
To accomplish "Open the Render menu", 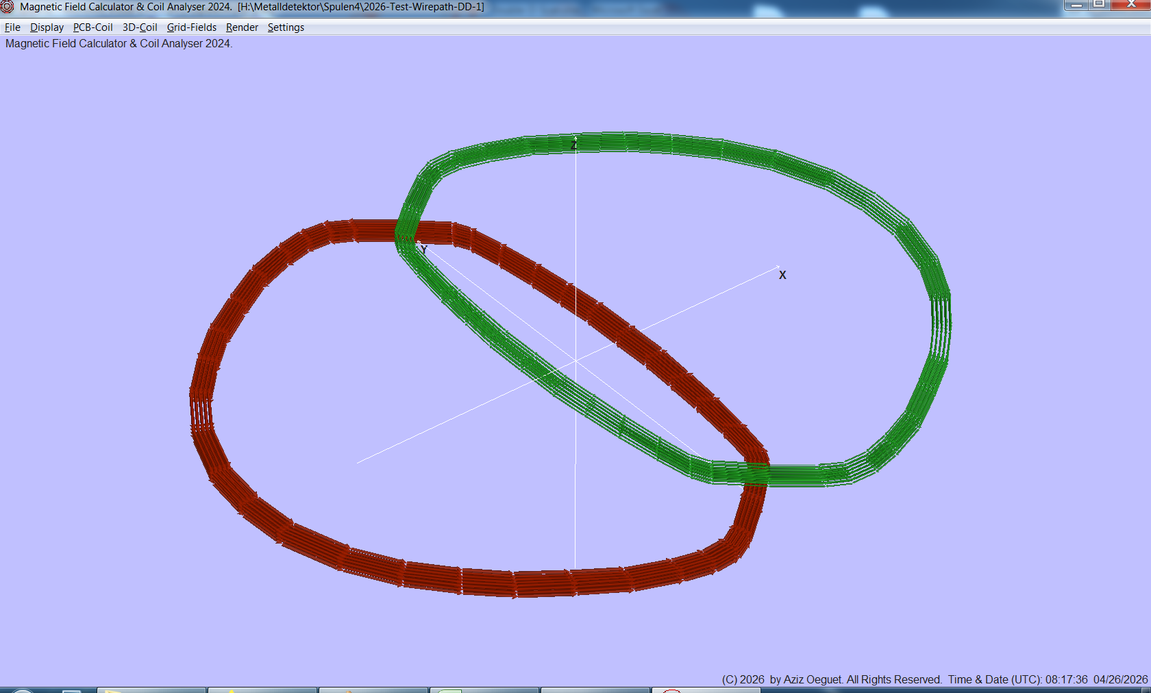I will tap(241, 27).
